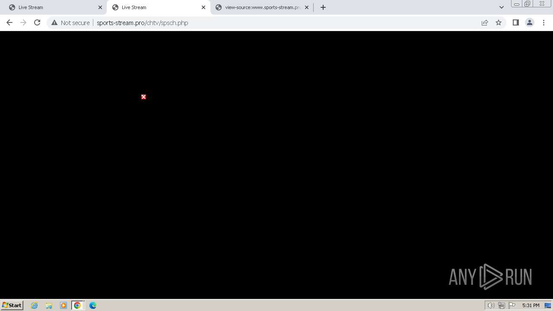Minimize the Chrome window
Image resolution: width=553 pixels, height=311 pixels.
(x=517, y=4)
